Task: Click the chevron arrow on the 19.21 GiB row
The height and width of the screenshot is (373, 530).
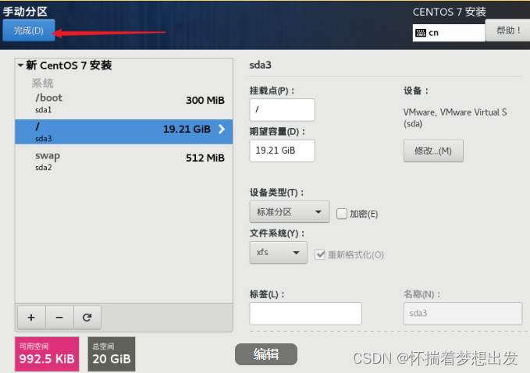Action: point(222,129)
